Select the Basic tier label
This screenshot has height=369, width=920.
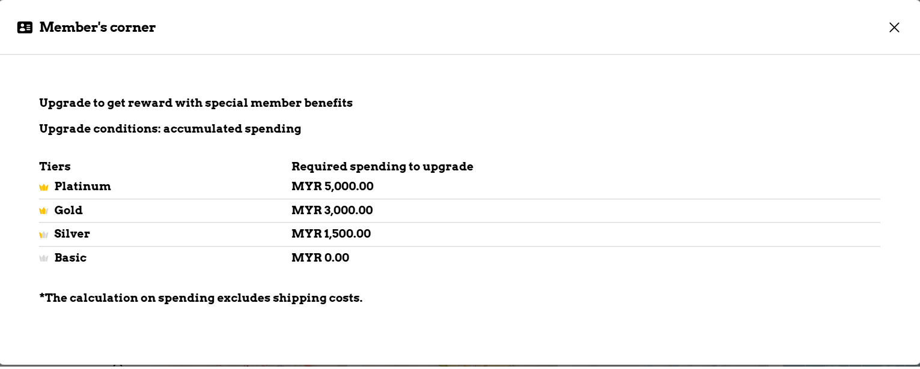pos(70,258)
